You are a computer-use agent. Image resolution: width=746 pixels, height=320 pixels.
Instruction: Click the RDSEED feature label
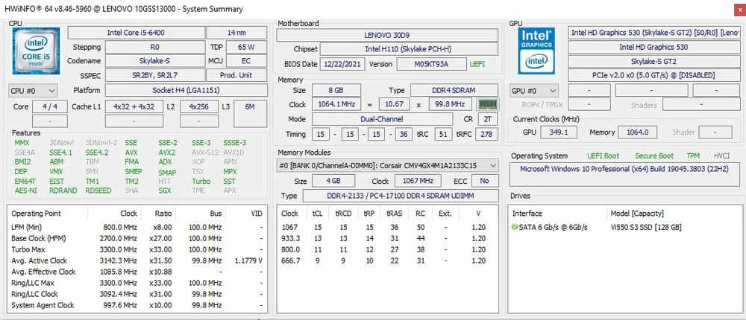[x=98, y=191]
